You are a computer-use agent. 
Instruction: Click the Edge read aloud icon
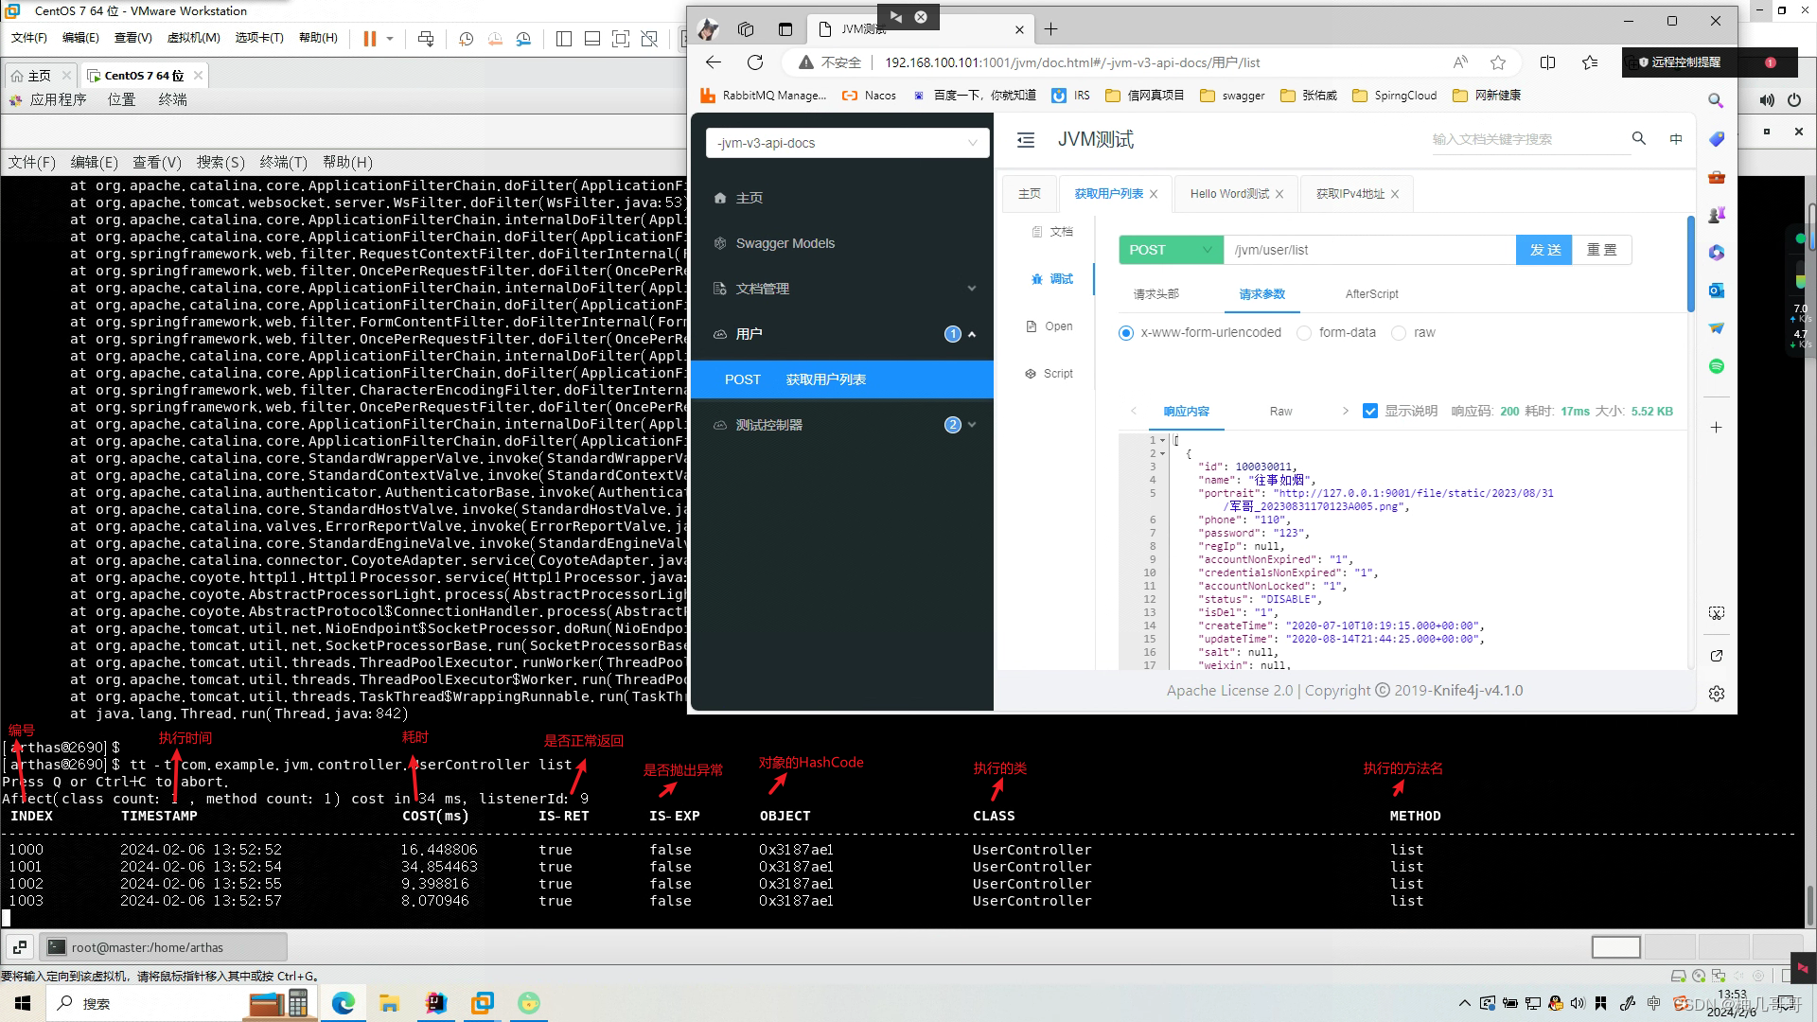pos(1460,62)
